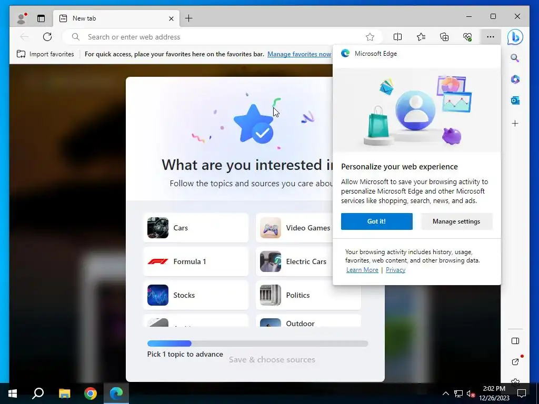
Task: Open the Windows Start menu
Action: click(13, 393)
